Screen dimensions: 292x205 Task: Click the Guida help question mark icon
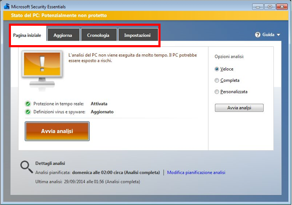pyautogui.click(x=257, y=35)
